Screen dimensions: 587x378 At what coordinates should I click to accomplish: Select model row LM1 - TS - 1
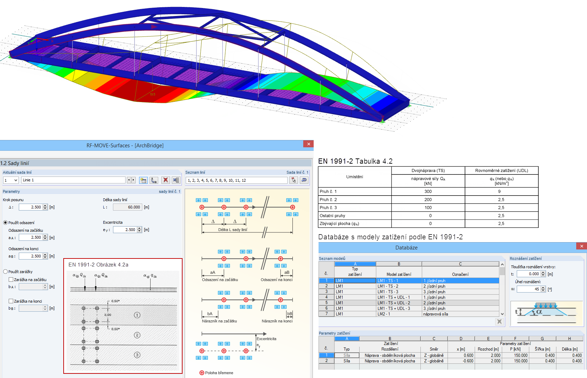tap(409, 281)
